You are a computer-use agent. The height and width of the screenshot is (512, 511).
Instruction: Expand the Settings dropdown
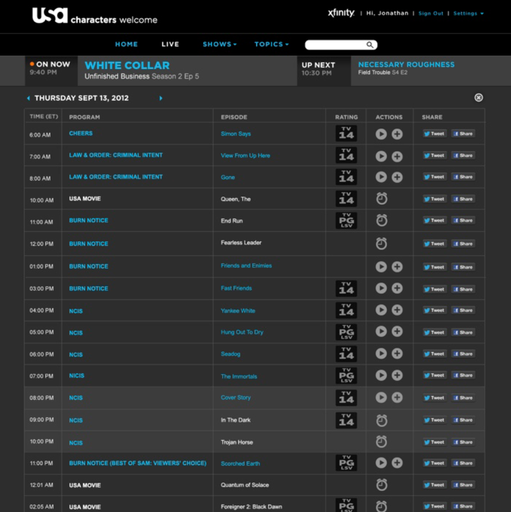[x=468, y=13]
